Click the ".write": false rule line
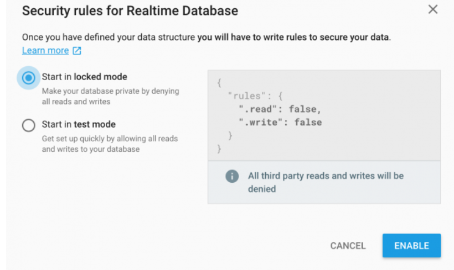Screen dimensions: 454x270 click(x=280, y=123)
